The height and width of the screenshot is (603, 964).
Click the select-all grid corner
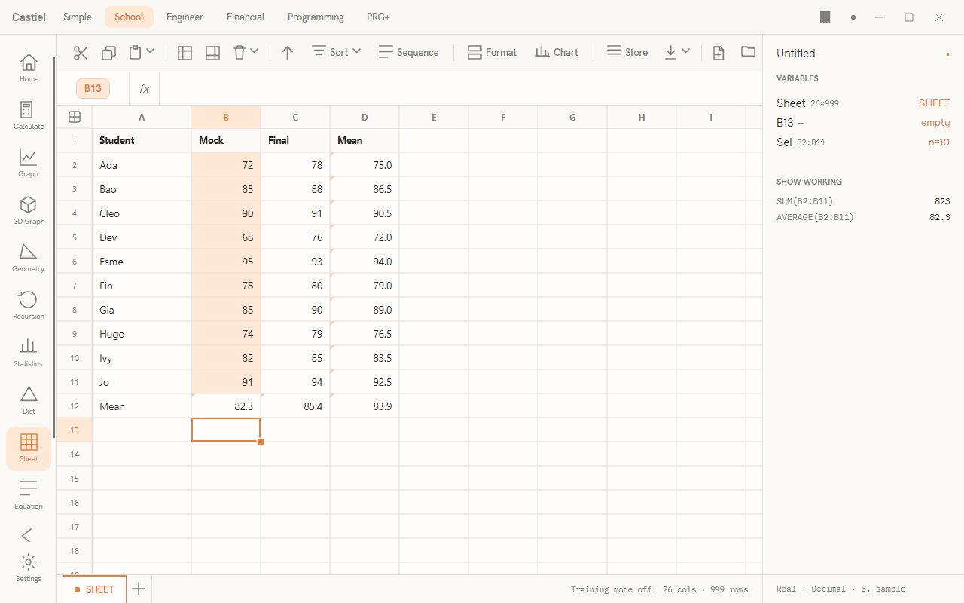tap(75, 117)
